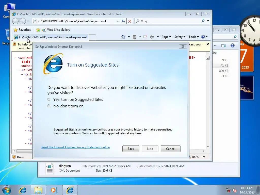Open the Tools menu
The height and width of the screenshot is (195, 260).
(193, 37)
